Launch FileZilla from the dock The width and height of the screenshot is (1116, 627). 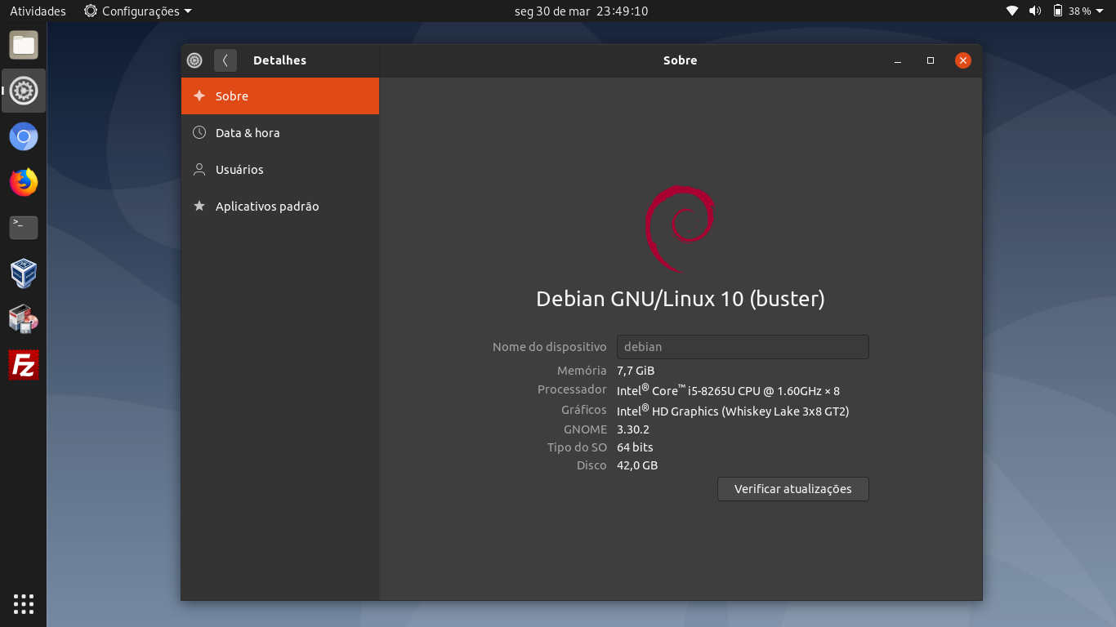[24, 365]
